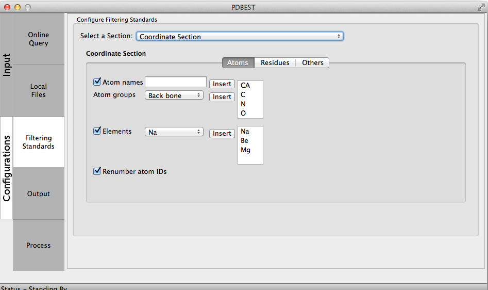Switch to the Others tab
Image resolution: width=488 pixels, height=290 pixels.
(x=313, y=62)
